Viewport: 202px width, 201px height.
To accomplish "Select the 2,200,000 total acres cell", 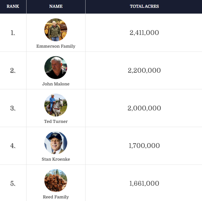I will coord(144,71).
